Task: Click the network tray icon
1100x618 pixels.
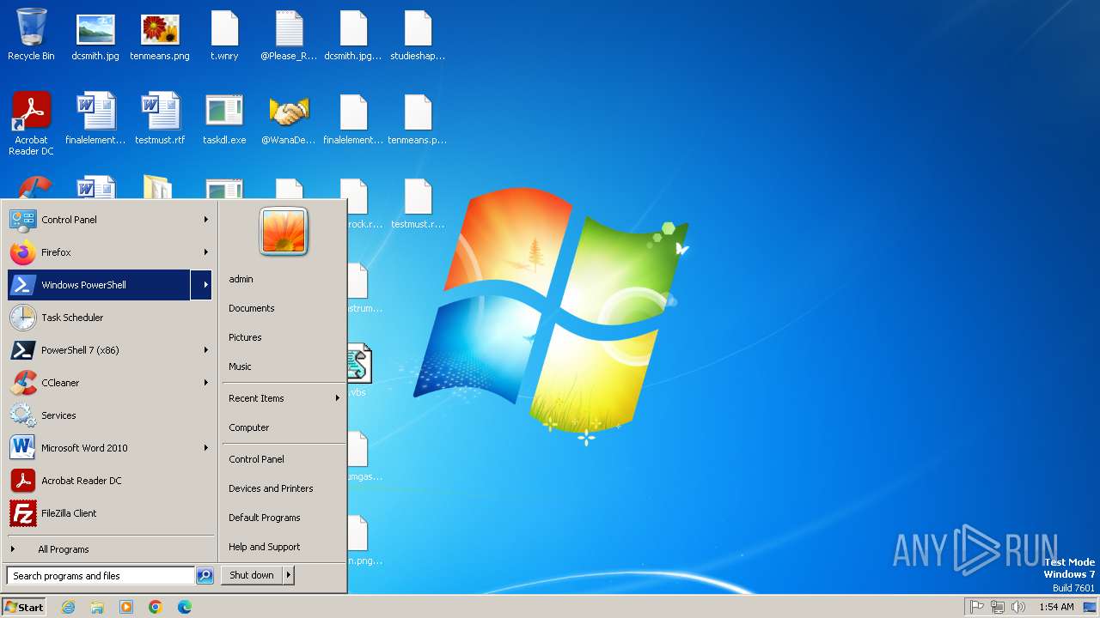Action: point(998,607)
